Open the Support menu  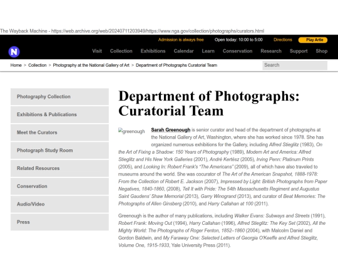(299, 51)
